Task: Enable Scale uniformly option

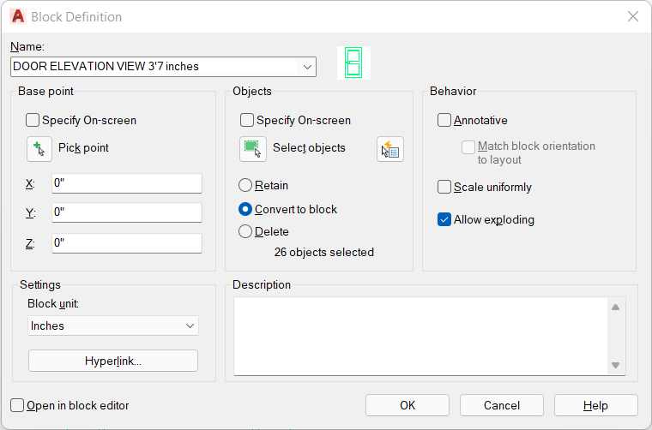Action: tap(444, 188)
